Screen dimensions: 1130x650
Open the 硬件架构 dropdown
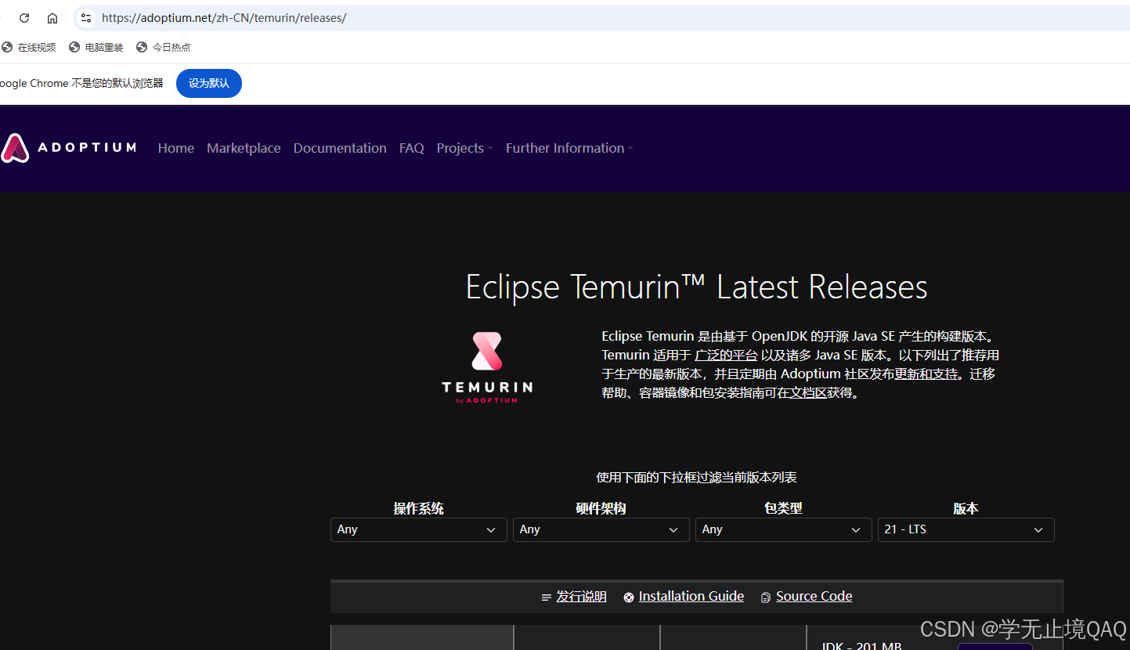601,529
